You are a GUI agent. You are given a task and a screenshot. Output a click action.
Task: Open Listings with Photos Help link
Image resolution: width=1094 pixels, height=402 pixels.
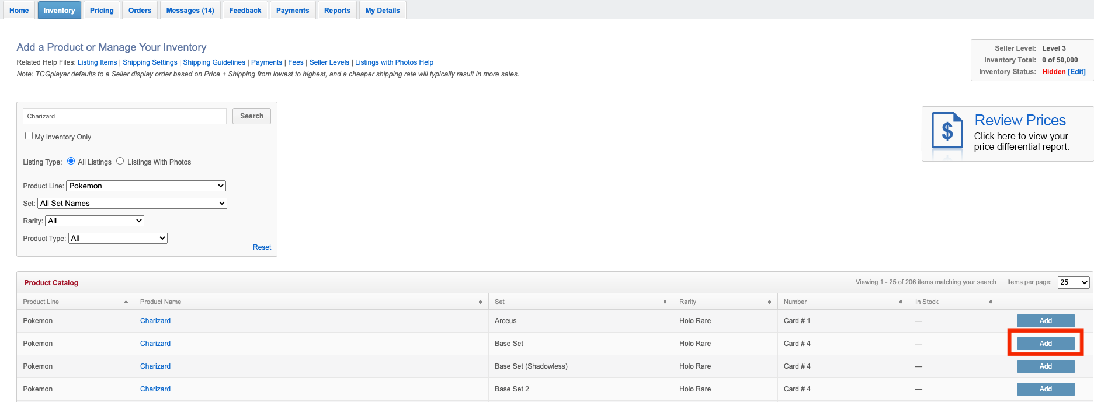(394, 62)
